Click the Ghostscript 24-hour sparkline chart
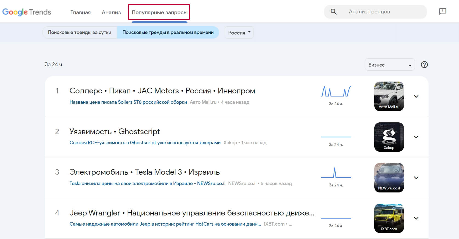 pos(336,137)
